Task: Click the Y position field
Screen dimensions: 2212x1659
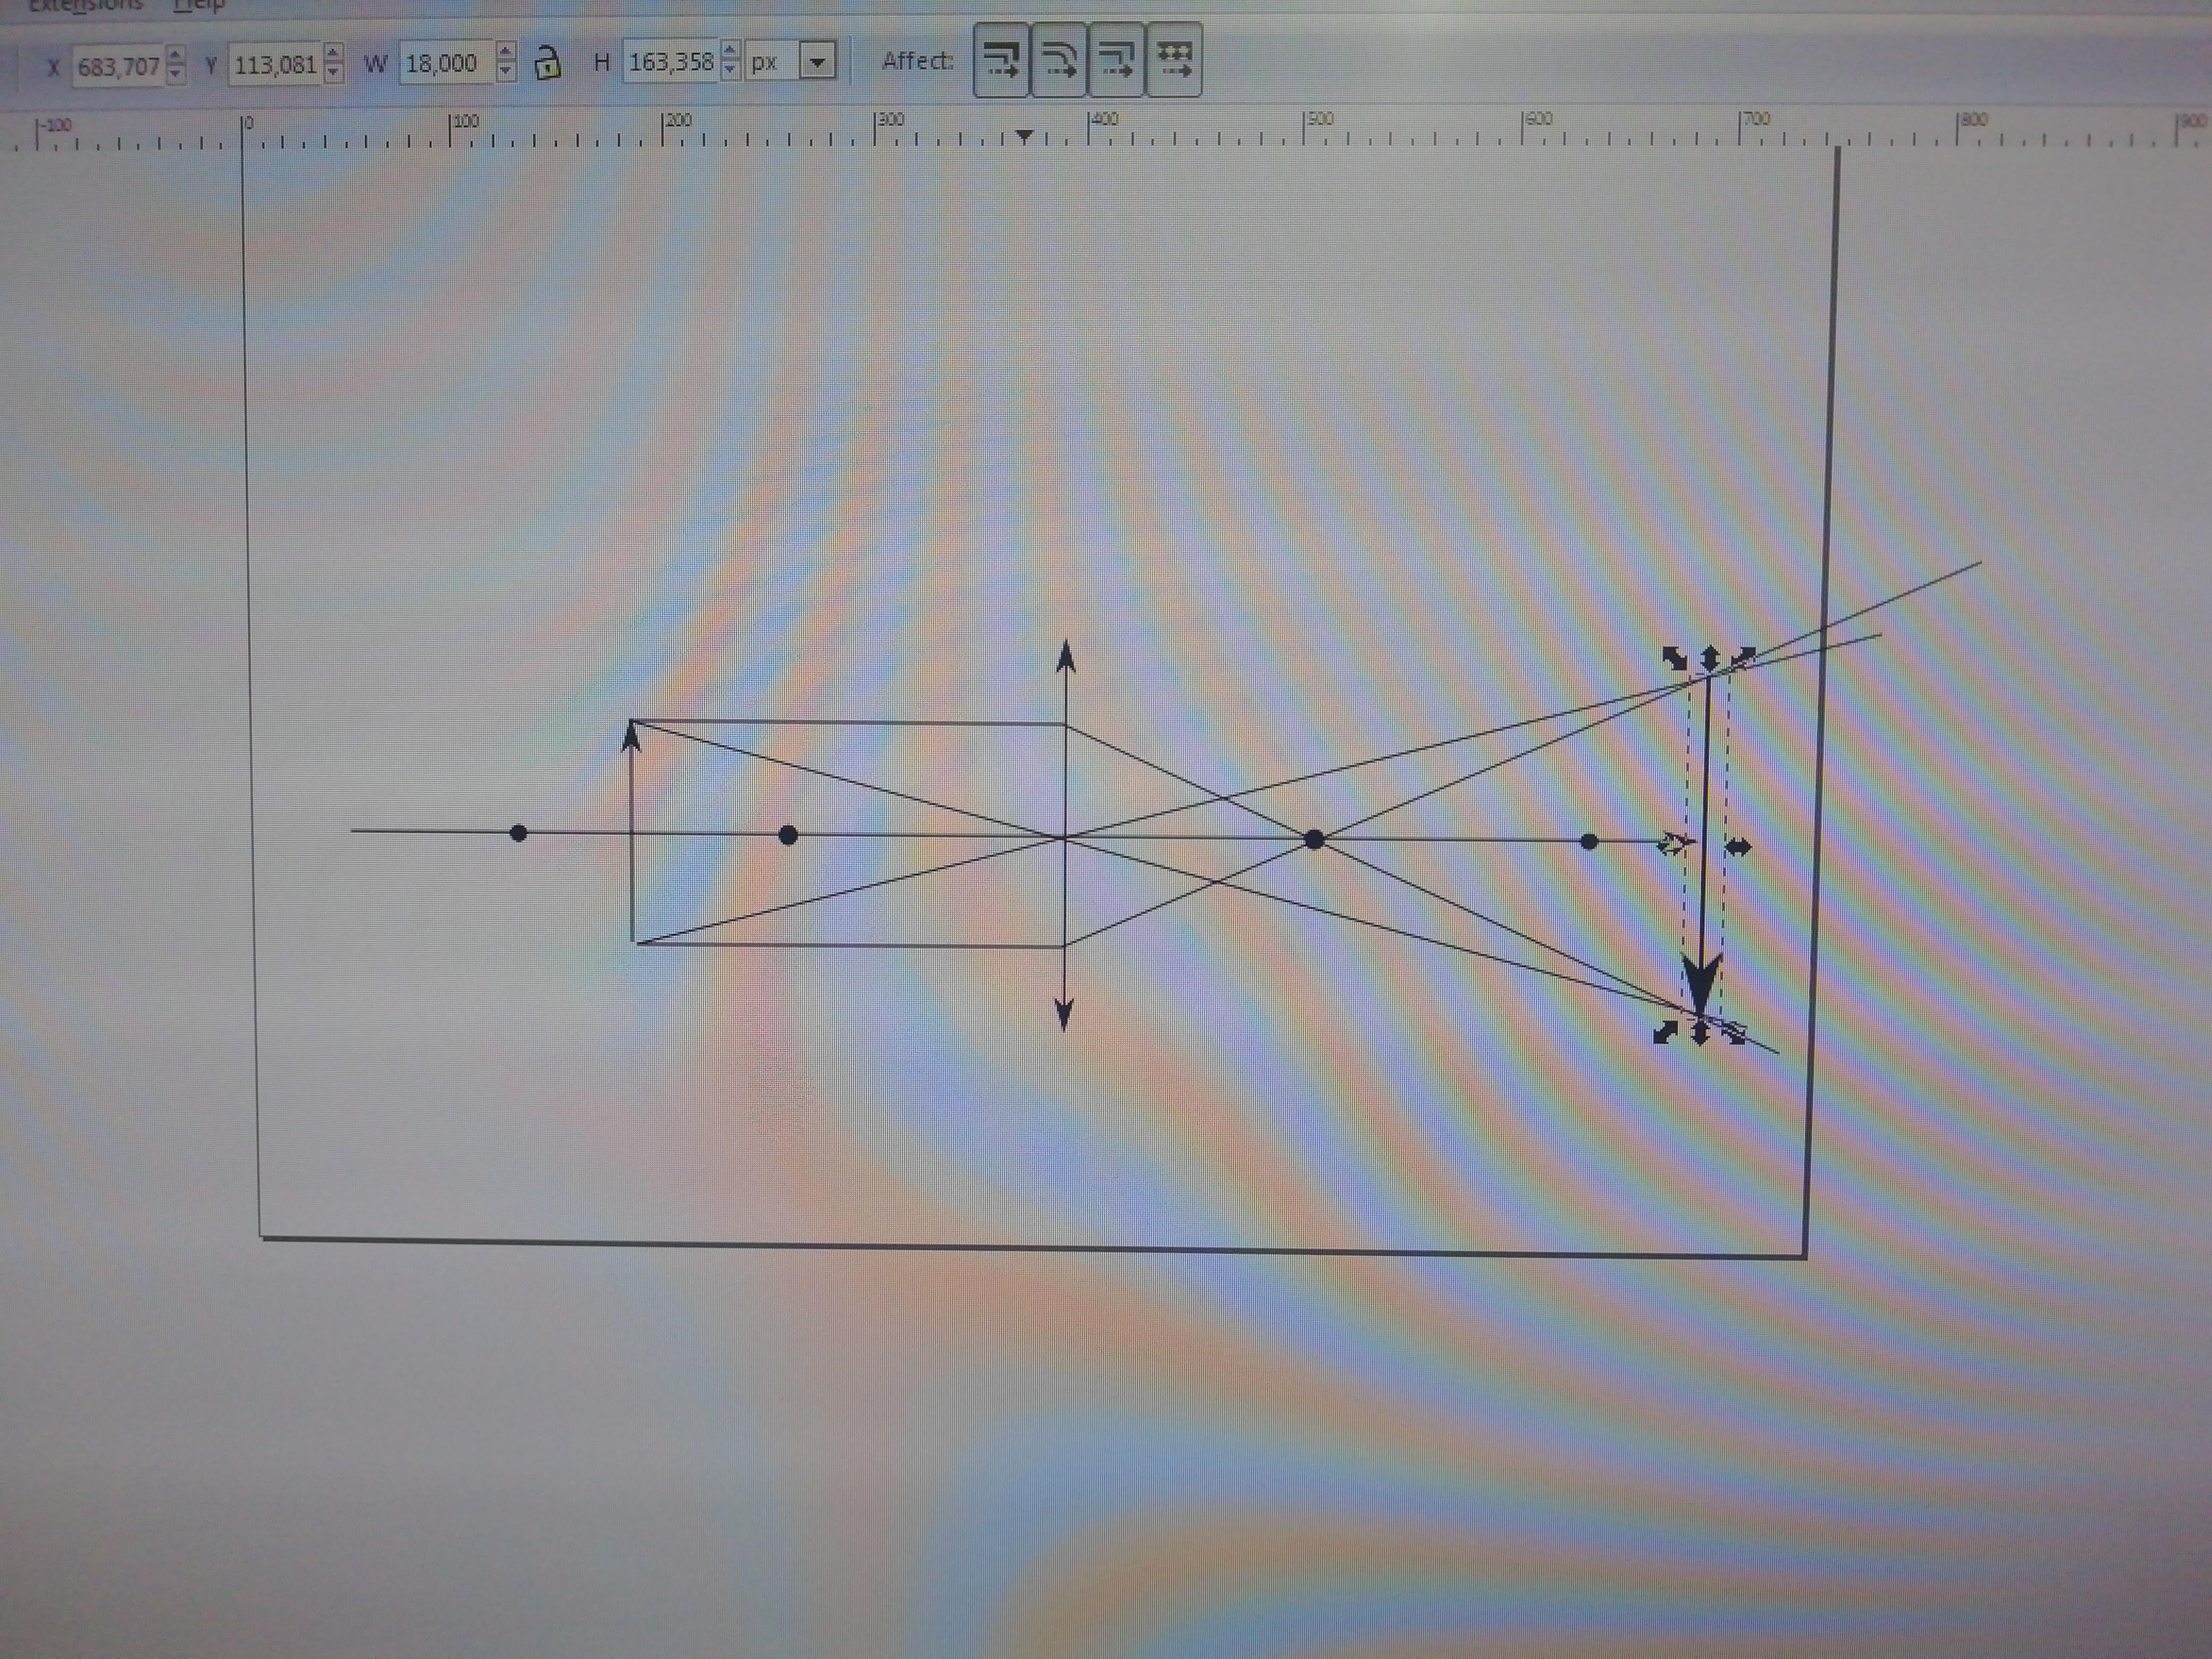Action: tap(274, 65)
